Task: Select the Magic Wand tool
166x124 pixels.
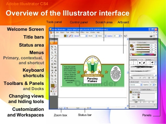Action: coord(52,49)
